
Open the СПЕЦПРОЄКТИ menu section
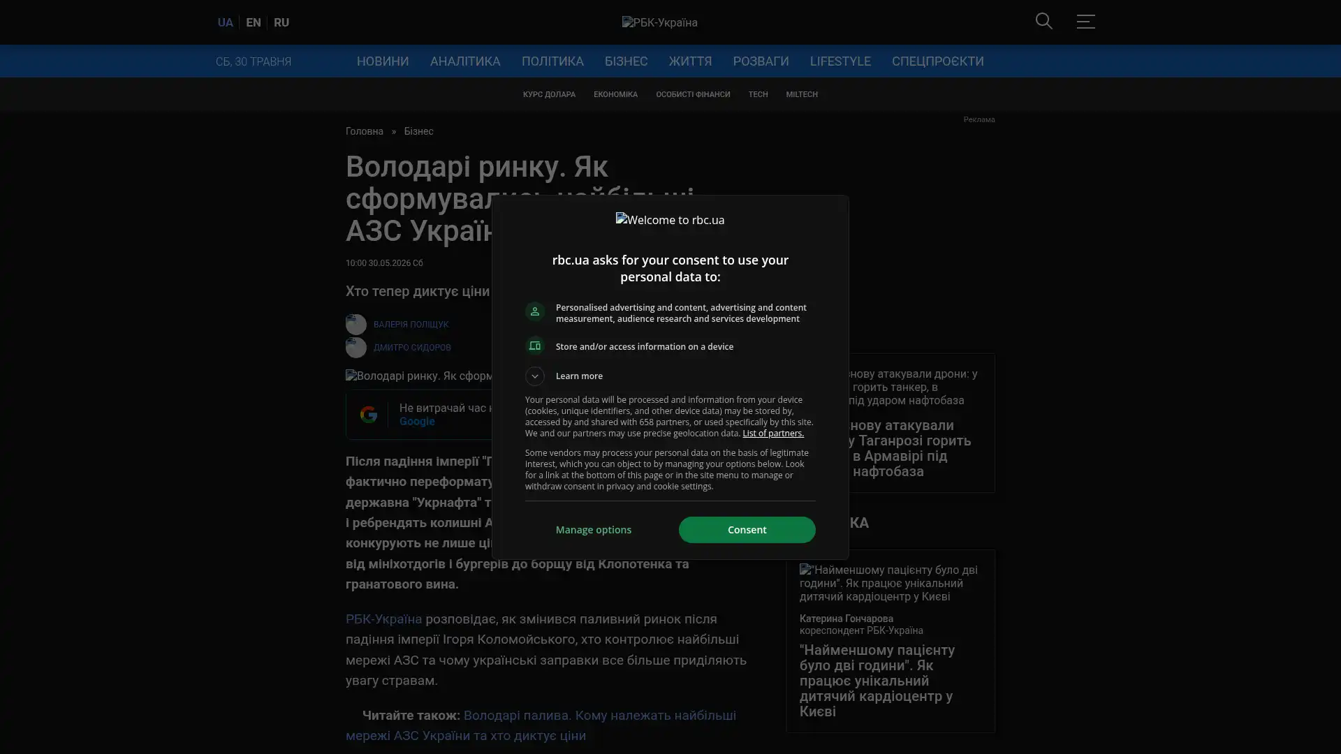pos(938,61)
